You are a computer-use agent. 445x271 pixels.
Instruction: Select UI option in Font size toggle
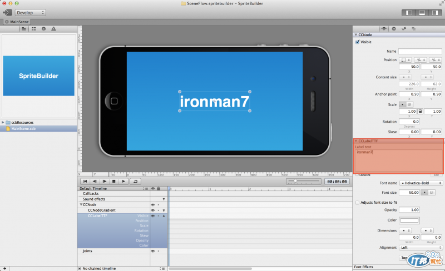432,193
